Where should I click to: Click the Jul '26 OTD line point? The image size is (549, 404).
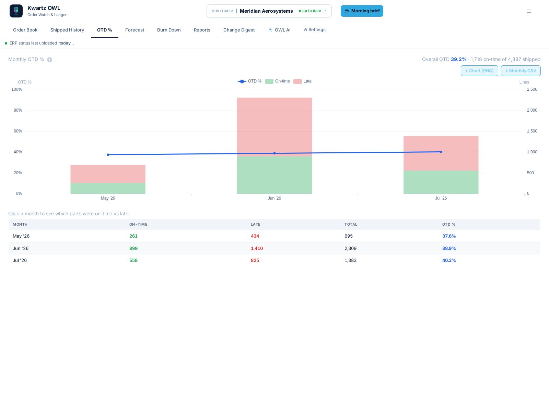pyautogui.click(x=441, y=152)
